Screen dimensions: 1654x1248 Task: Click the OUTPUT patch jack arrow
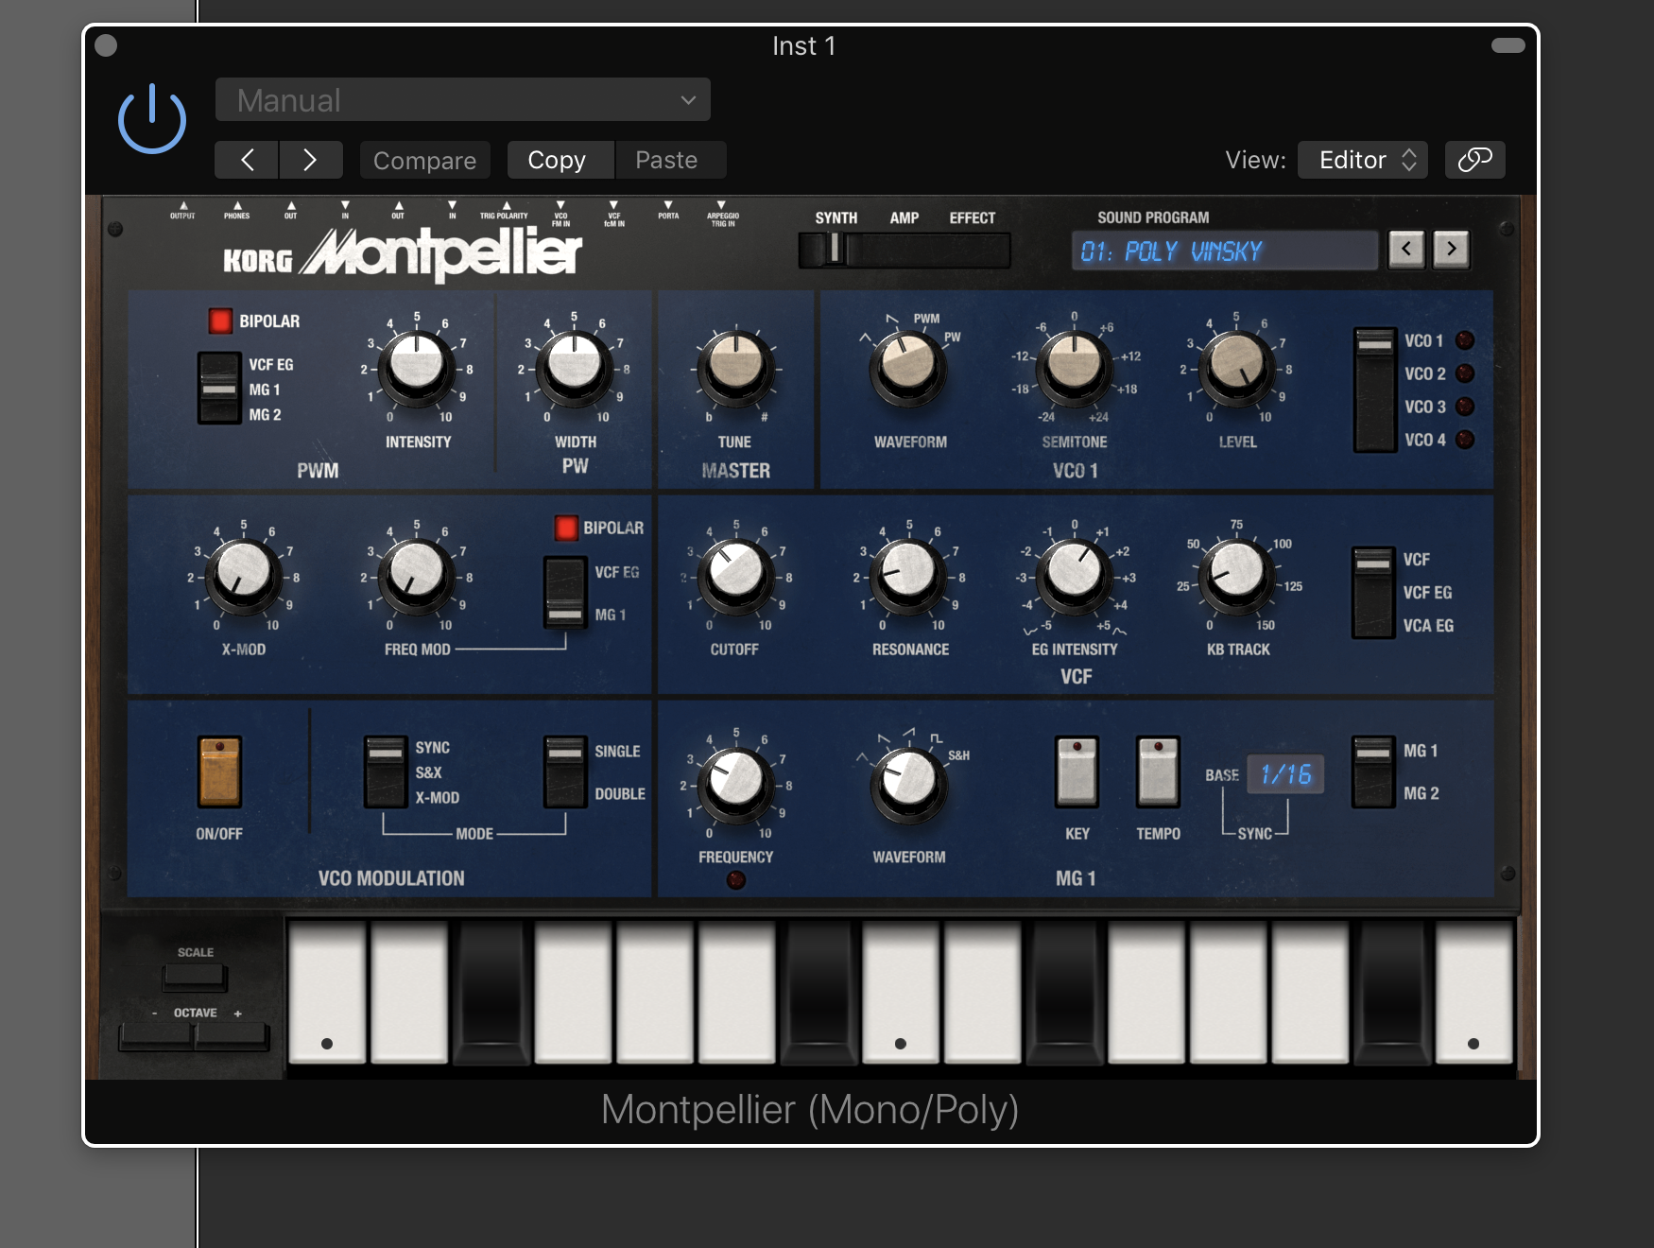183,205
